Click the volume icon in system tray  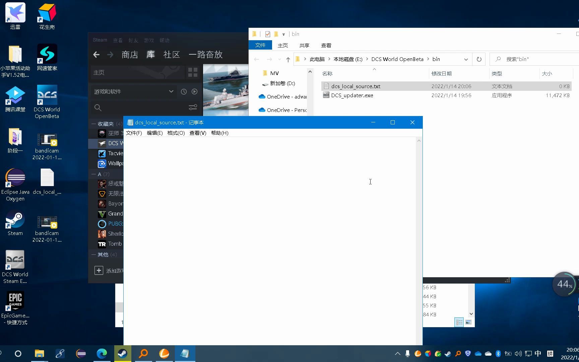click(x=518, y=354)
